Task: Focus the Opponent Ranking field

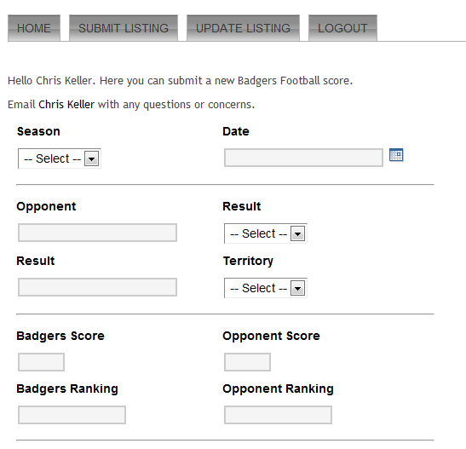Action: [278, 415]
